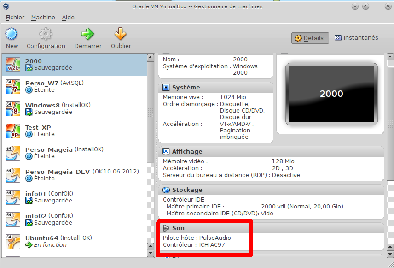Click the 2000 preview thumbnail
Image resolution: width=394 pixels, height=268 pixels.
click(331, 94)
